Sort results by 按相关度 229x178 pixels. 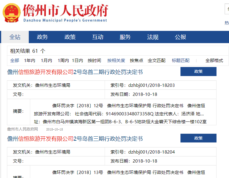[x=116, y=60]
